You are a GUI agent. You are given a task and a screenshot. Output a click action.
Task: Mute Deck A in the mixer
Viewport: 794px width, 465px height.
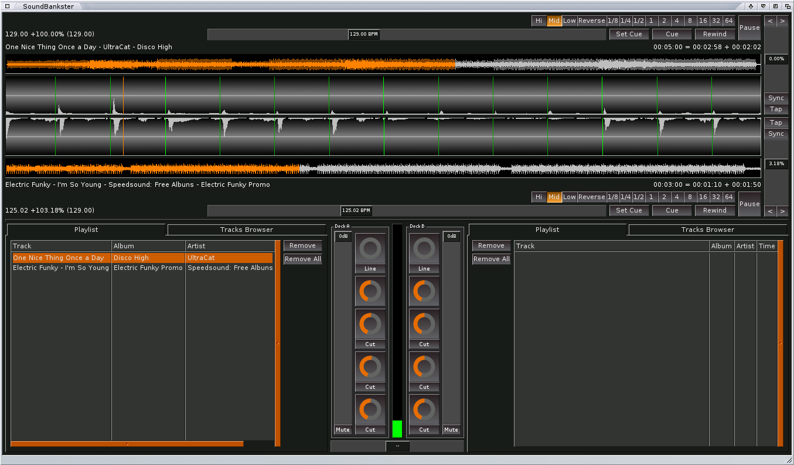343,430
